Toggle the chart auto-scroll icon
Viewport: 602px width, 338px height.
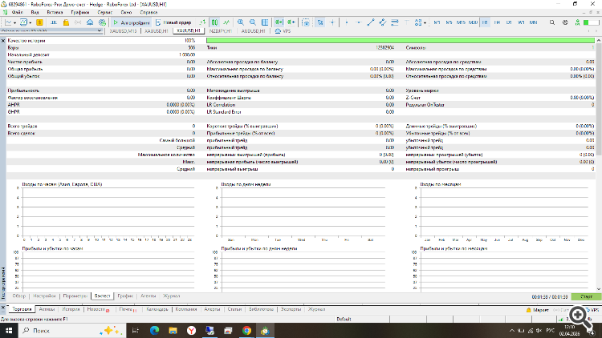point(279,22)
